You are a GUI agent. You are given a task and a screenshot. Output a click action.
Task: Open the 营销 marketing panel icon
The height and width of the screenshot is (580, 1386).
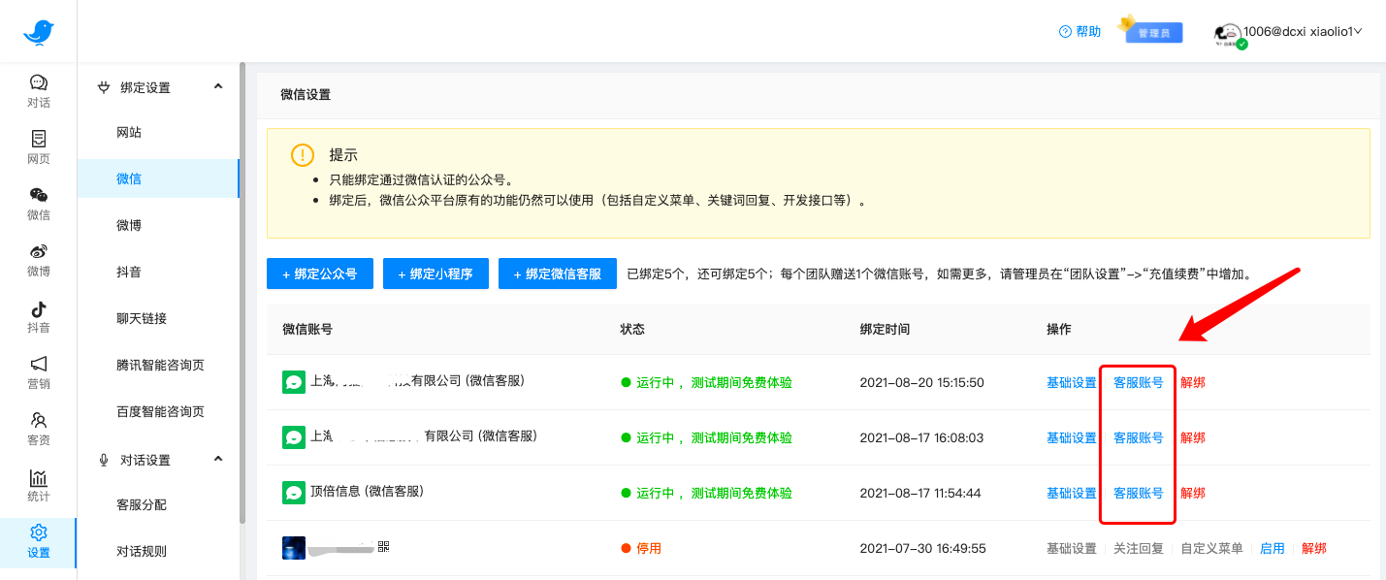[x=39, y=373]
